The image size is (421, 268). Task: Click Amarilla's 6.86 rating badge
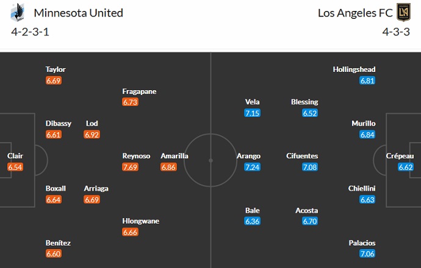169,167
